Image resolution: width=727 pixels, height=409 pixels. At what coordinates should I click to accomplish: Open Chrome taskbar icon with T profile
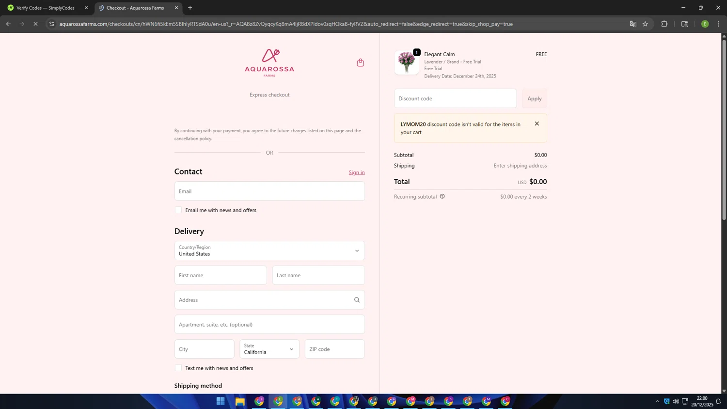point(259,401)
